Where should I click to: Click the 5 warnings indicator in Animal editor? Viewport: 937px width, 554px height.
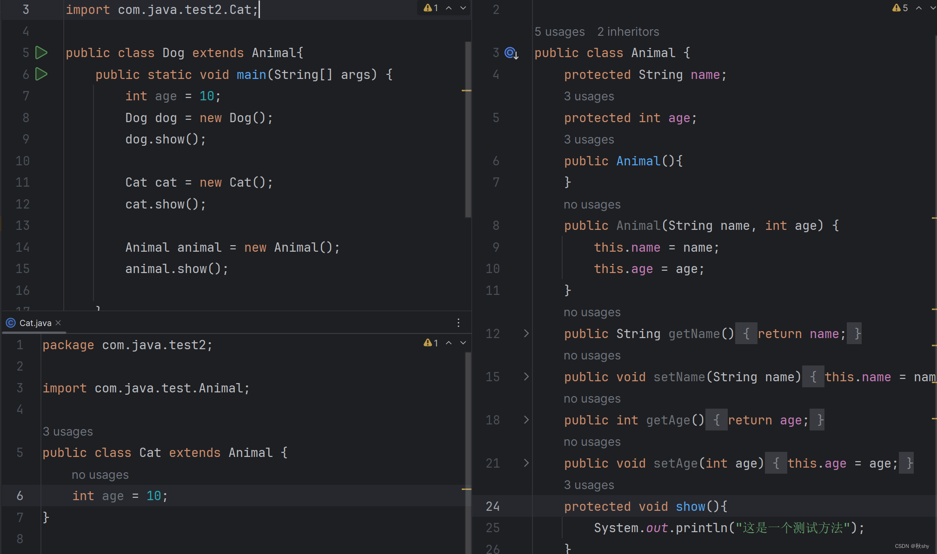coord(900,8)
